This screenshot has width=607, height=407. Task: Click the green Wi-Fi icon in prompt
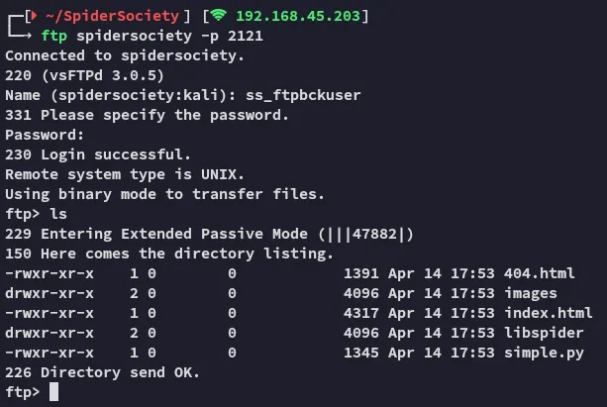click(219, 16)
